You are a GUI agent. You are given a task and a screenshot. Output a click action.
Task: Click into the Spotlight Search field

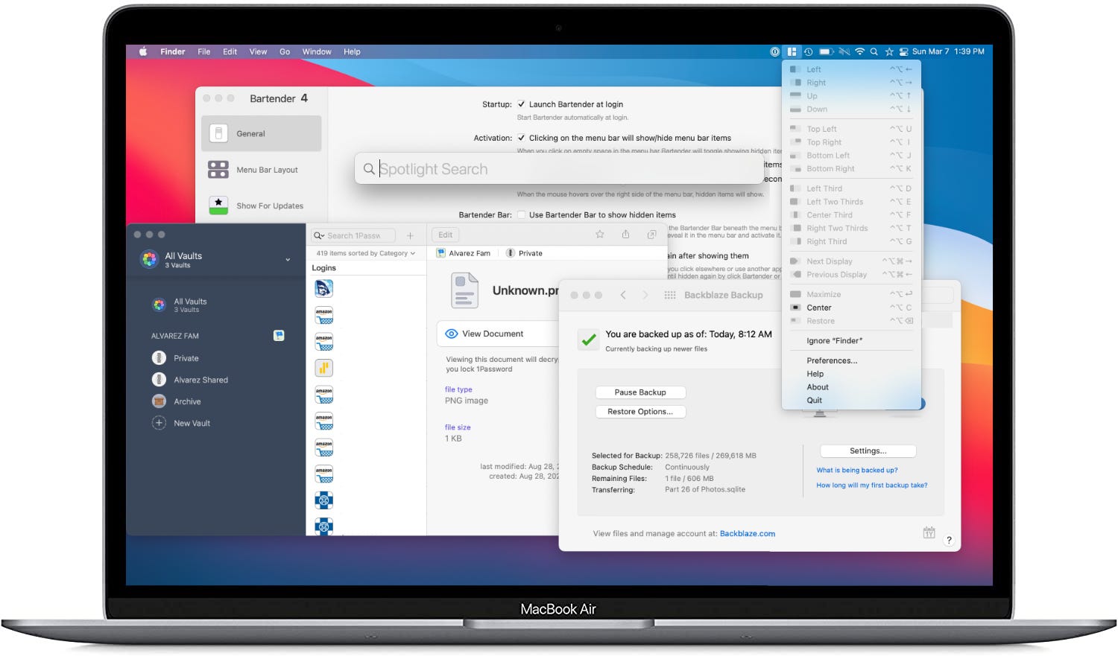[559, 169]
